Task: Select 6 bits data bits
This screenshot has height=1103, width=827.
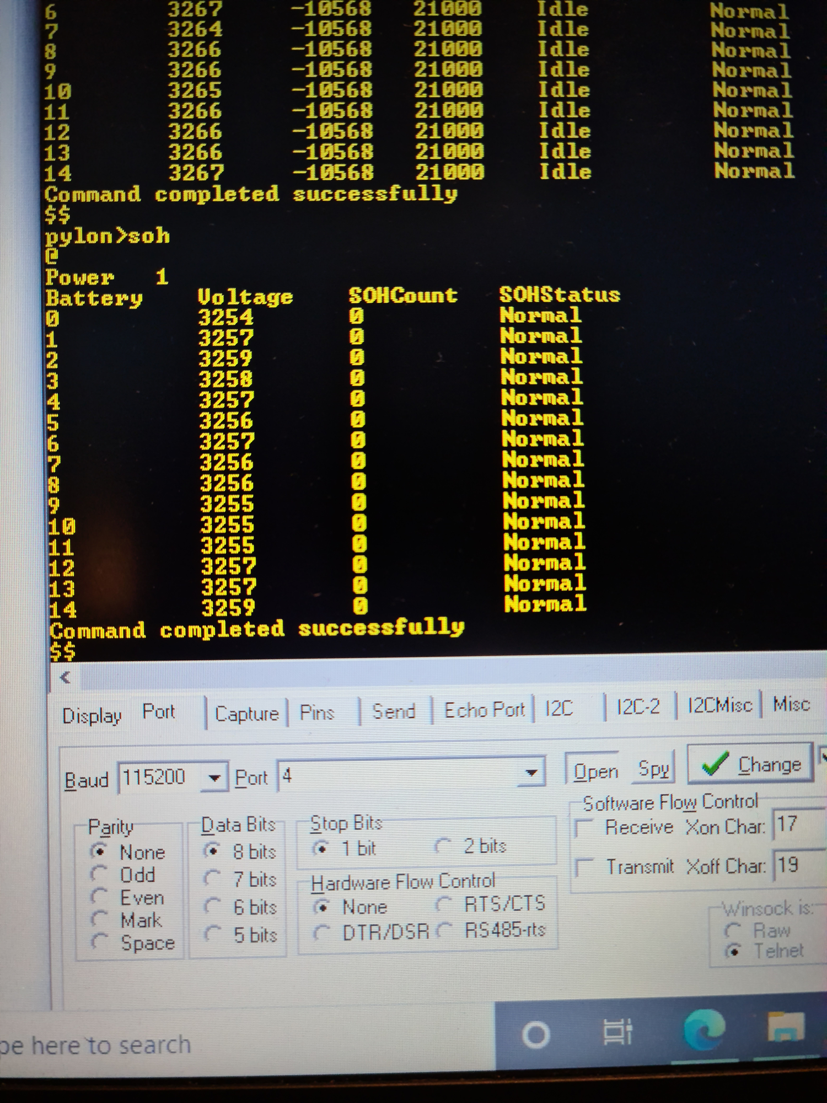Action: coord(240,907)
